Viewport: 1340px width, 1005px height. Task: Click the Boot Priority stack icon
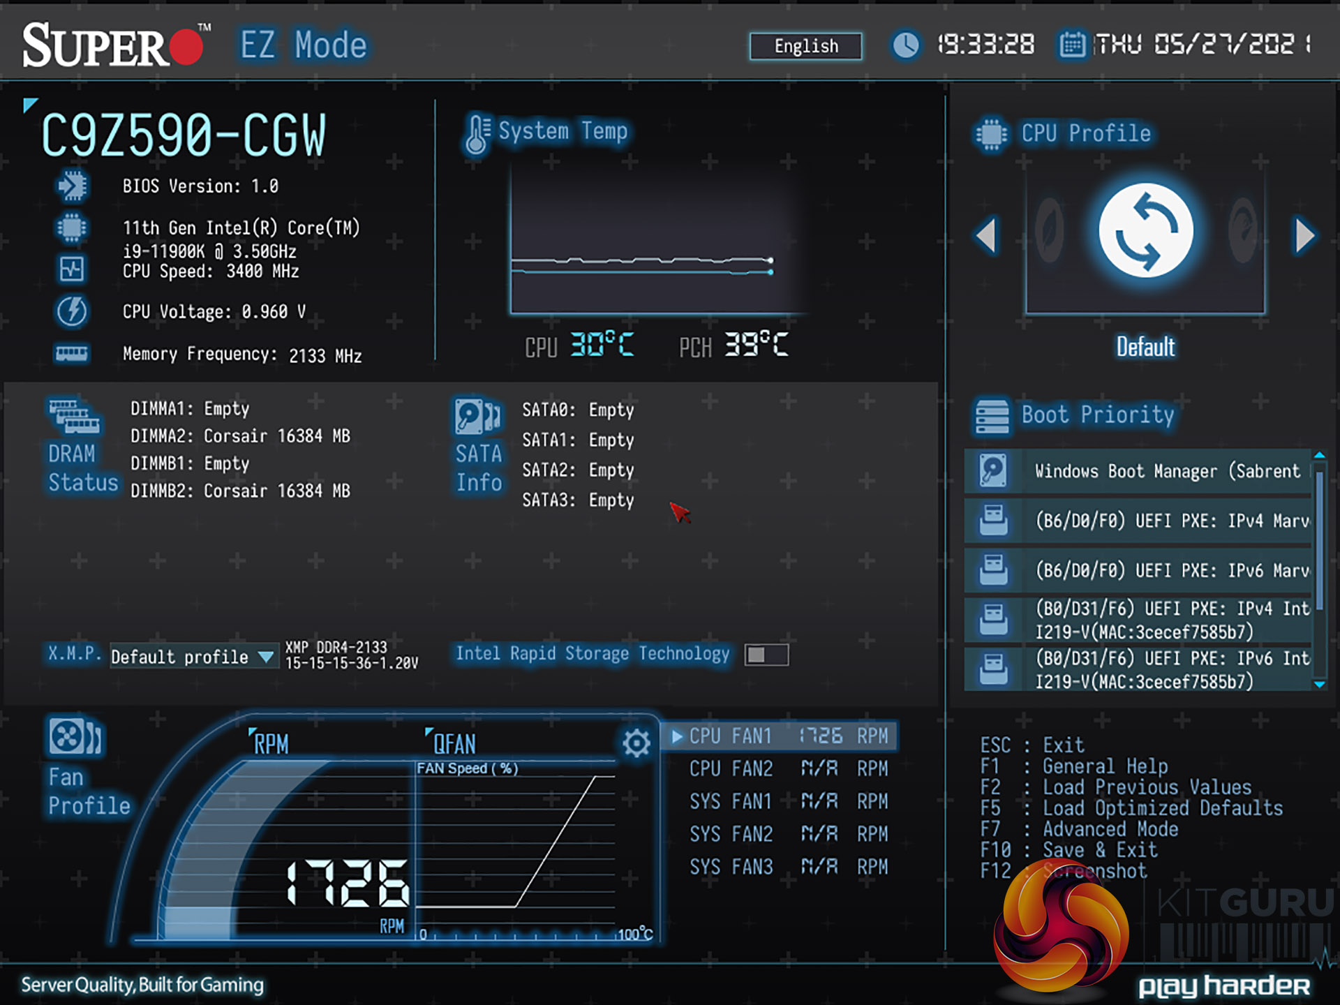pos(991,417)
